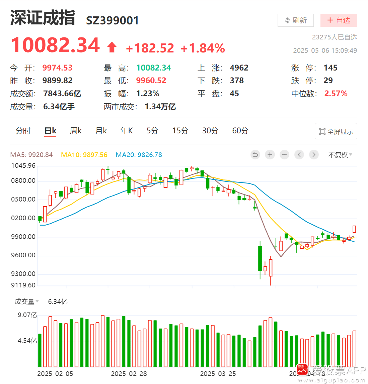
Task: Zoom out using the minus icon
Action: (284, 154)
